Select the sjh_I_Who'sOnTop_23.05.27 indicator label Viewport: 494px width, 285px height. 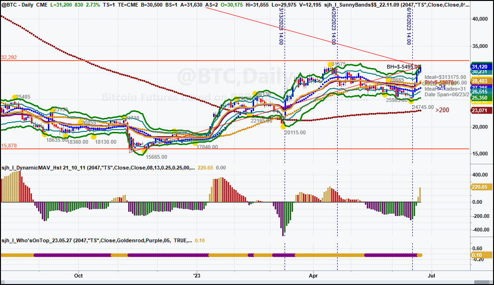(x=97, y=240)
